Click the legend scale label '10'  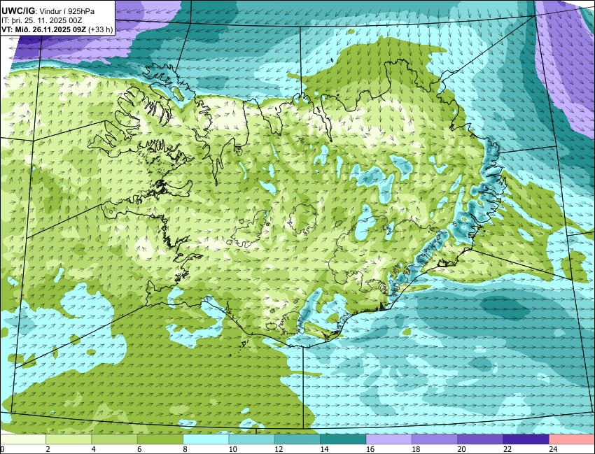tap(232, 449)
